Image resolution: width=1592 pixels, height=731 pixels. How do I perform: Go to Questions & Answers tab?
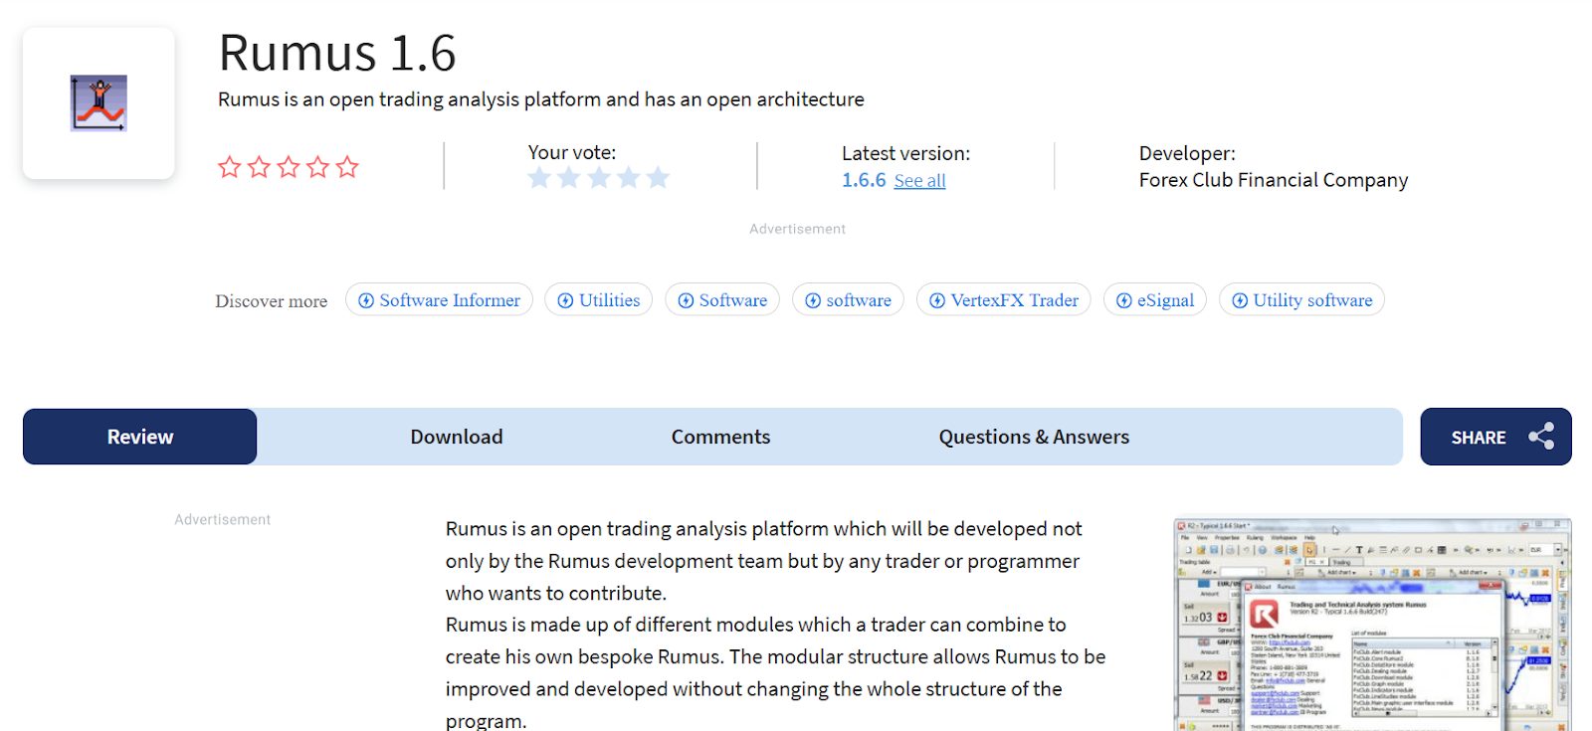(1034, 437)
